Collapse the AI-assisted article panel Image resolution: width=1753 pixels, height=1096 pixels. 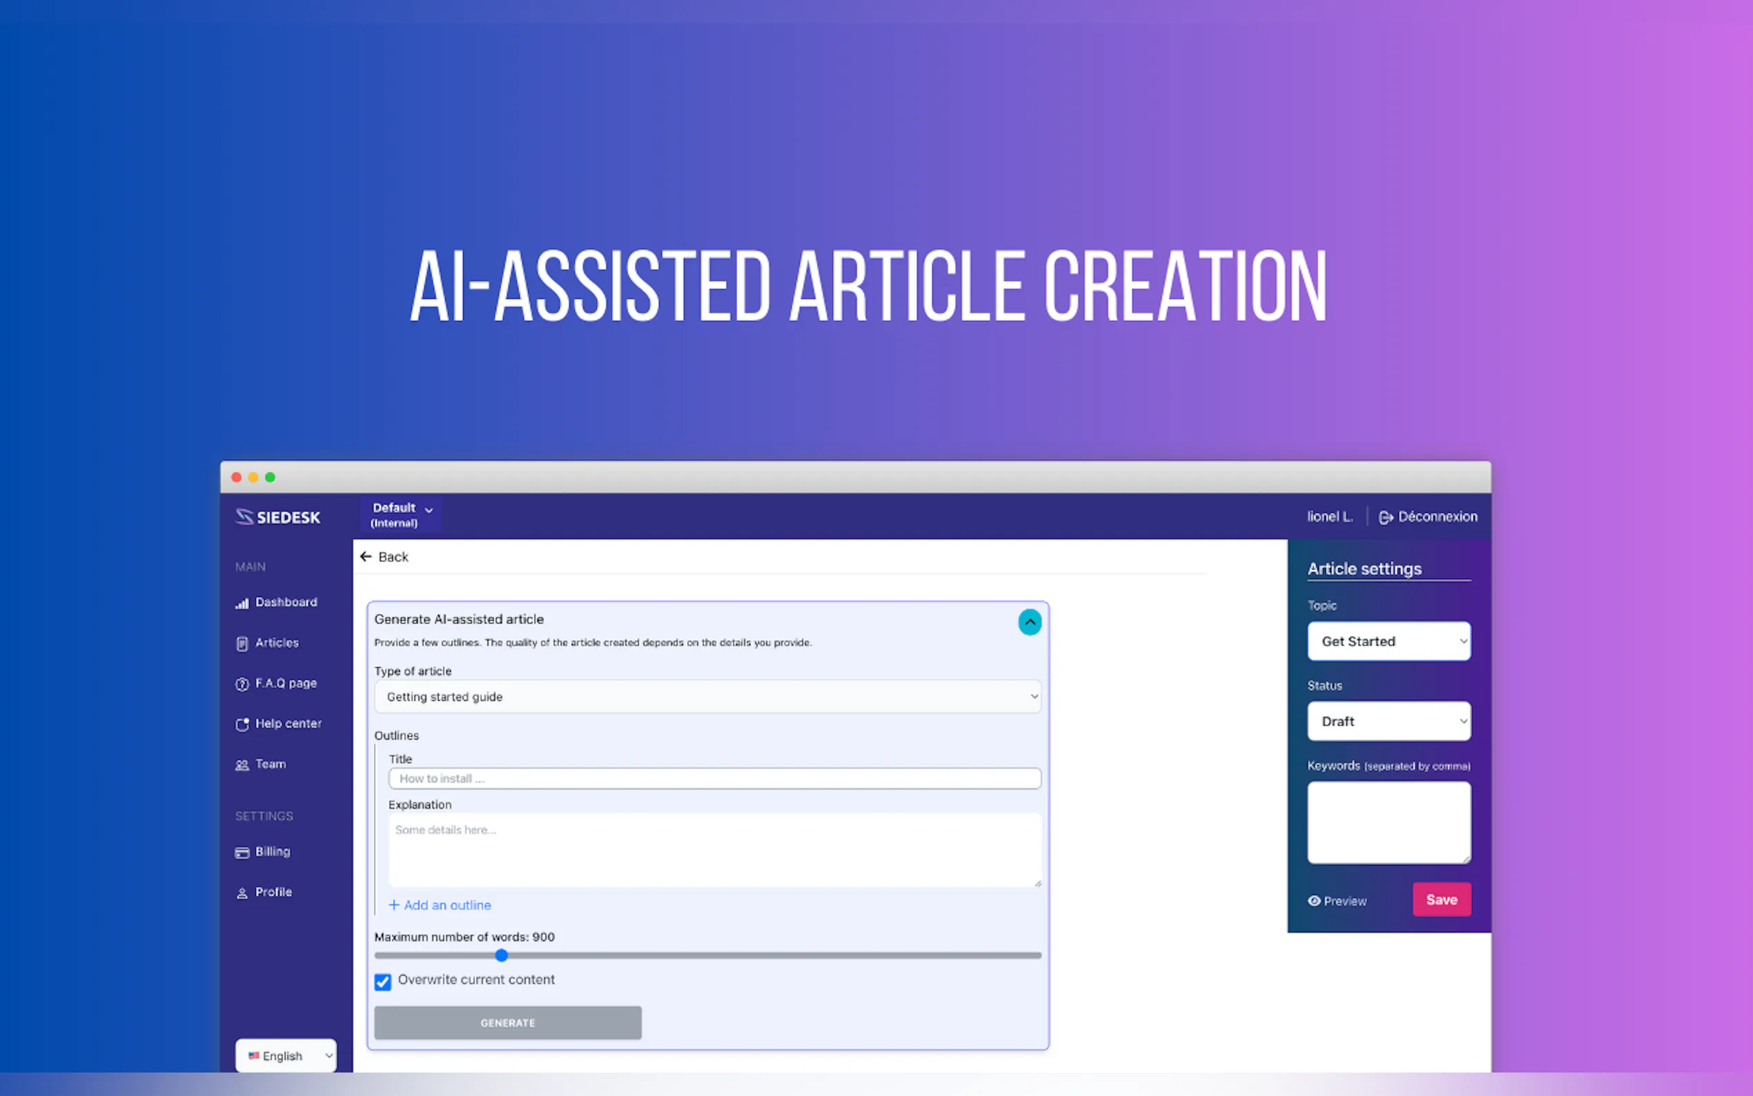(x=1030, y=622)
